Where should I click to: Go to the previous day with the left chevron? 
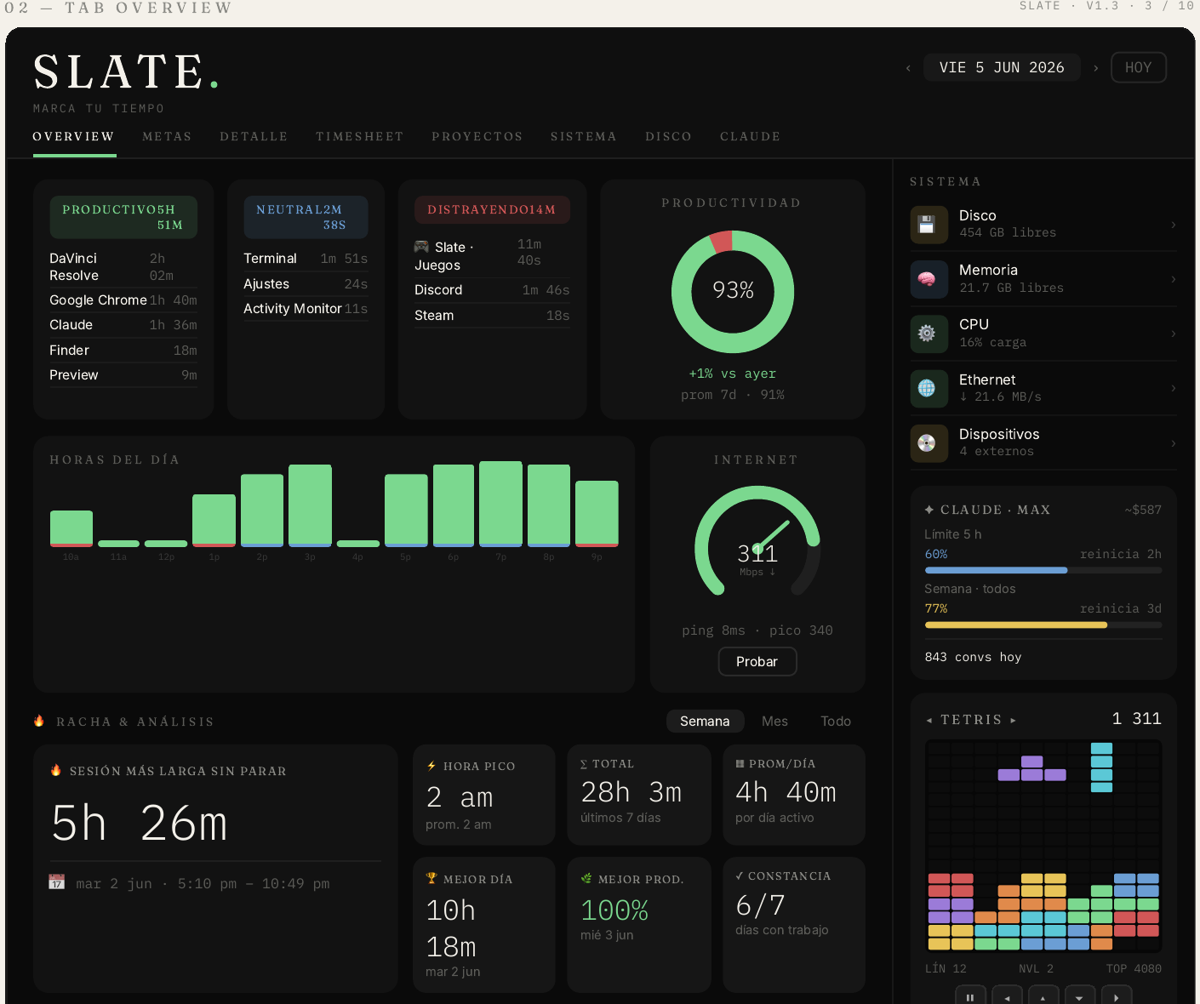point(908,68)
